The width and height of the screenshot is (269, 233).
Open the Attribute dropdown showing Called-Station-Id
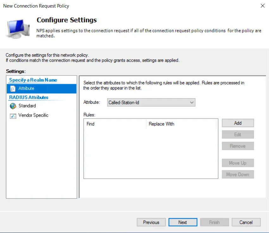(151, 102)
